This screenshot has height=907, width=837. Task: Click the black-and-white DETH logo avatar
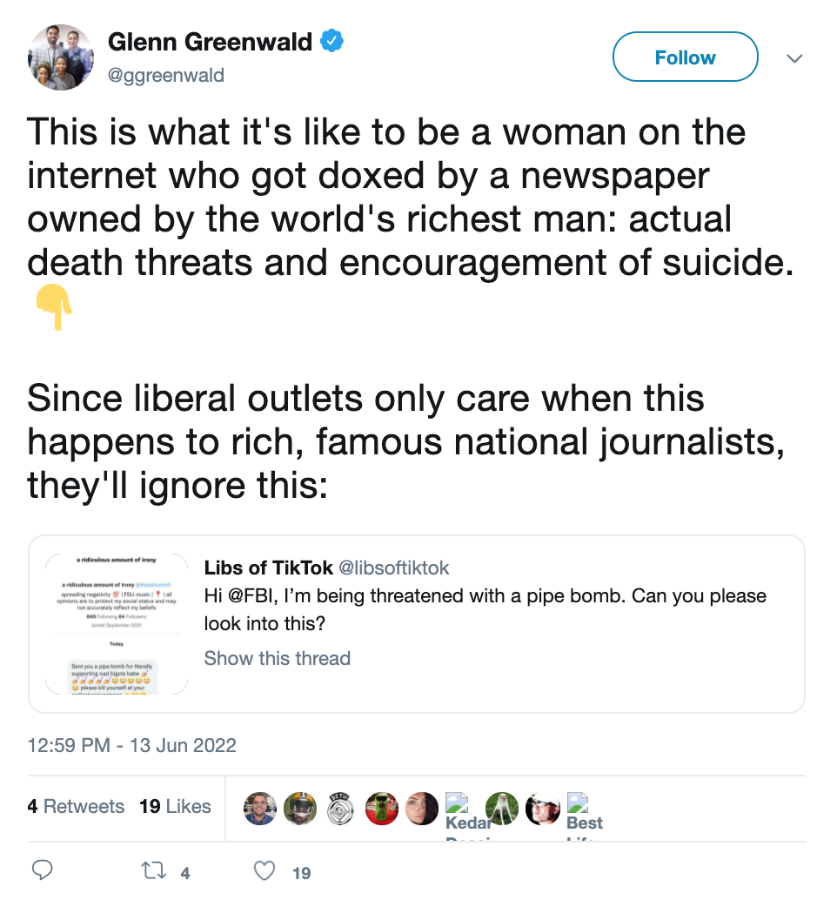coord(341,809)
